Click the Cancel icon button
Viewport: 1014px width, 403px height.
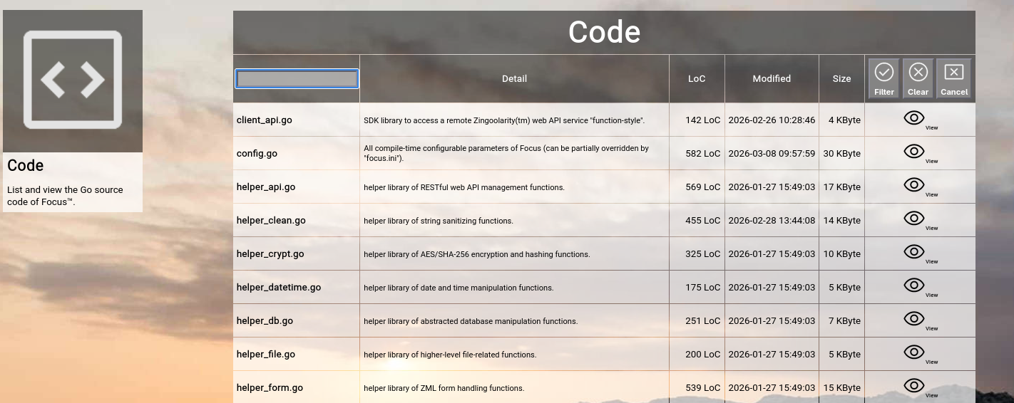coord(953,78)
